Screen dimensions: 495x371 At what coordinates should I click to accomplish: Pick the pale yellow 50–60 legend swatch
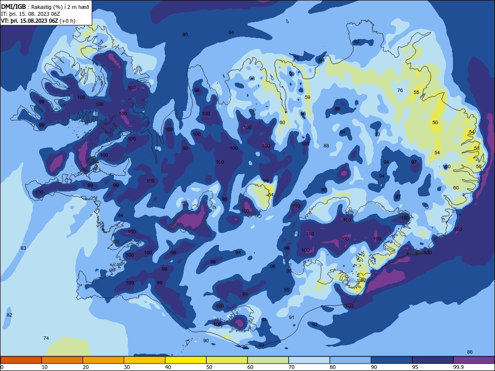[227, 360]
